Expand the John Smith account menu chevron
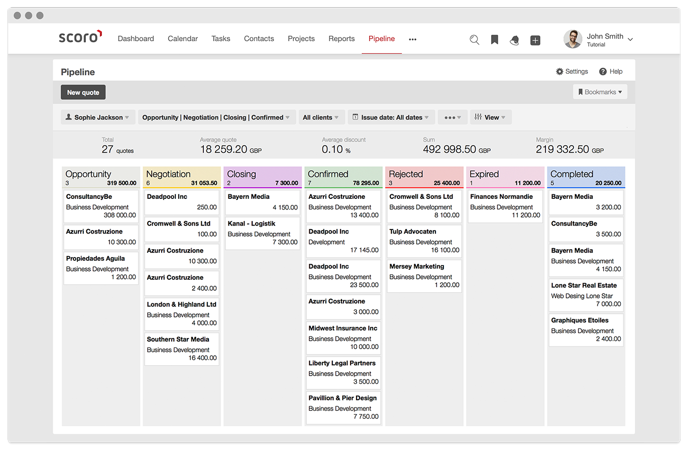 [630, 40]
